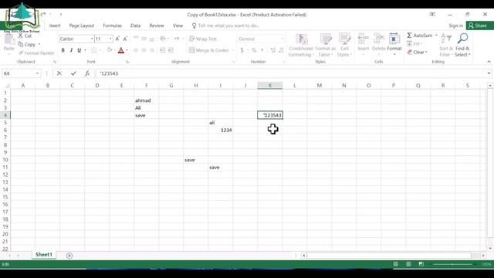Open Sort & Filter menu
Image resolution: width=494 pixels, height=278 pixels.
click(446, 45)
